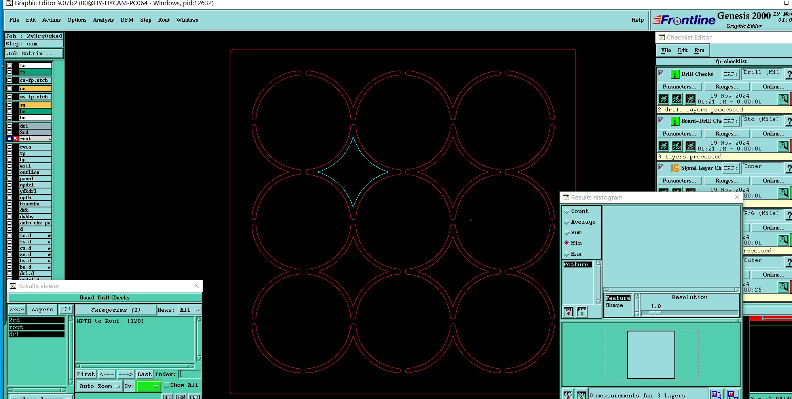Open the magnifier results viewer beside the Outer check
This screenshot has width=792, height=399.
click(x=783, y=287)
